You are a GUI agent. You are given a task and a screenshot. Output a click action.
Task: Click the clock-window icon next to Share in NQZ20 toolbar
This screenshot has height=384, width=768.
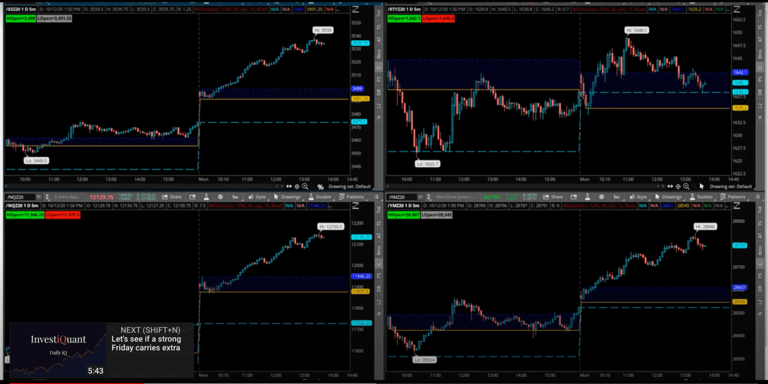coord(192,197)
